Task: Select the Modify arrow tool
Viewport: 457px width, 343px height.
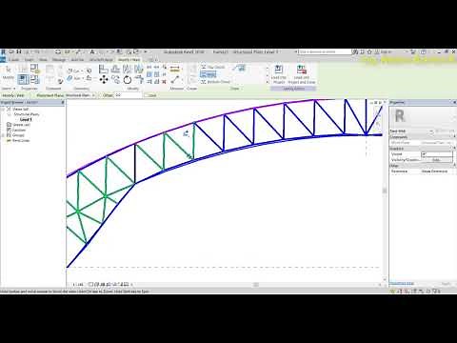Action: pyautogui.click(x=8, y=71)
